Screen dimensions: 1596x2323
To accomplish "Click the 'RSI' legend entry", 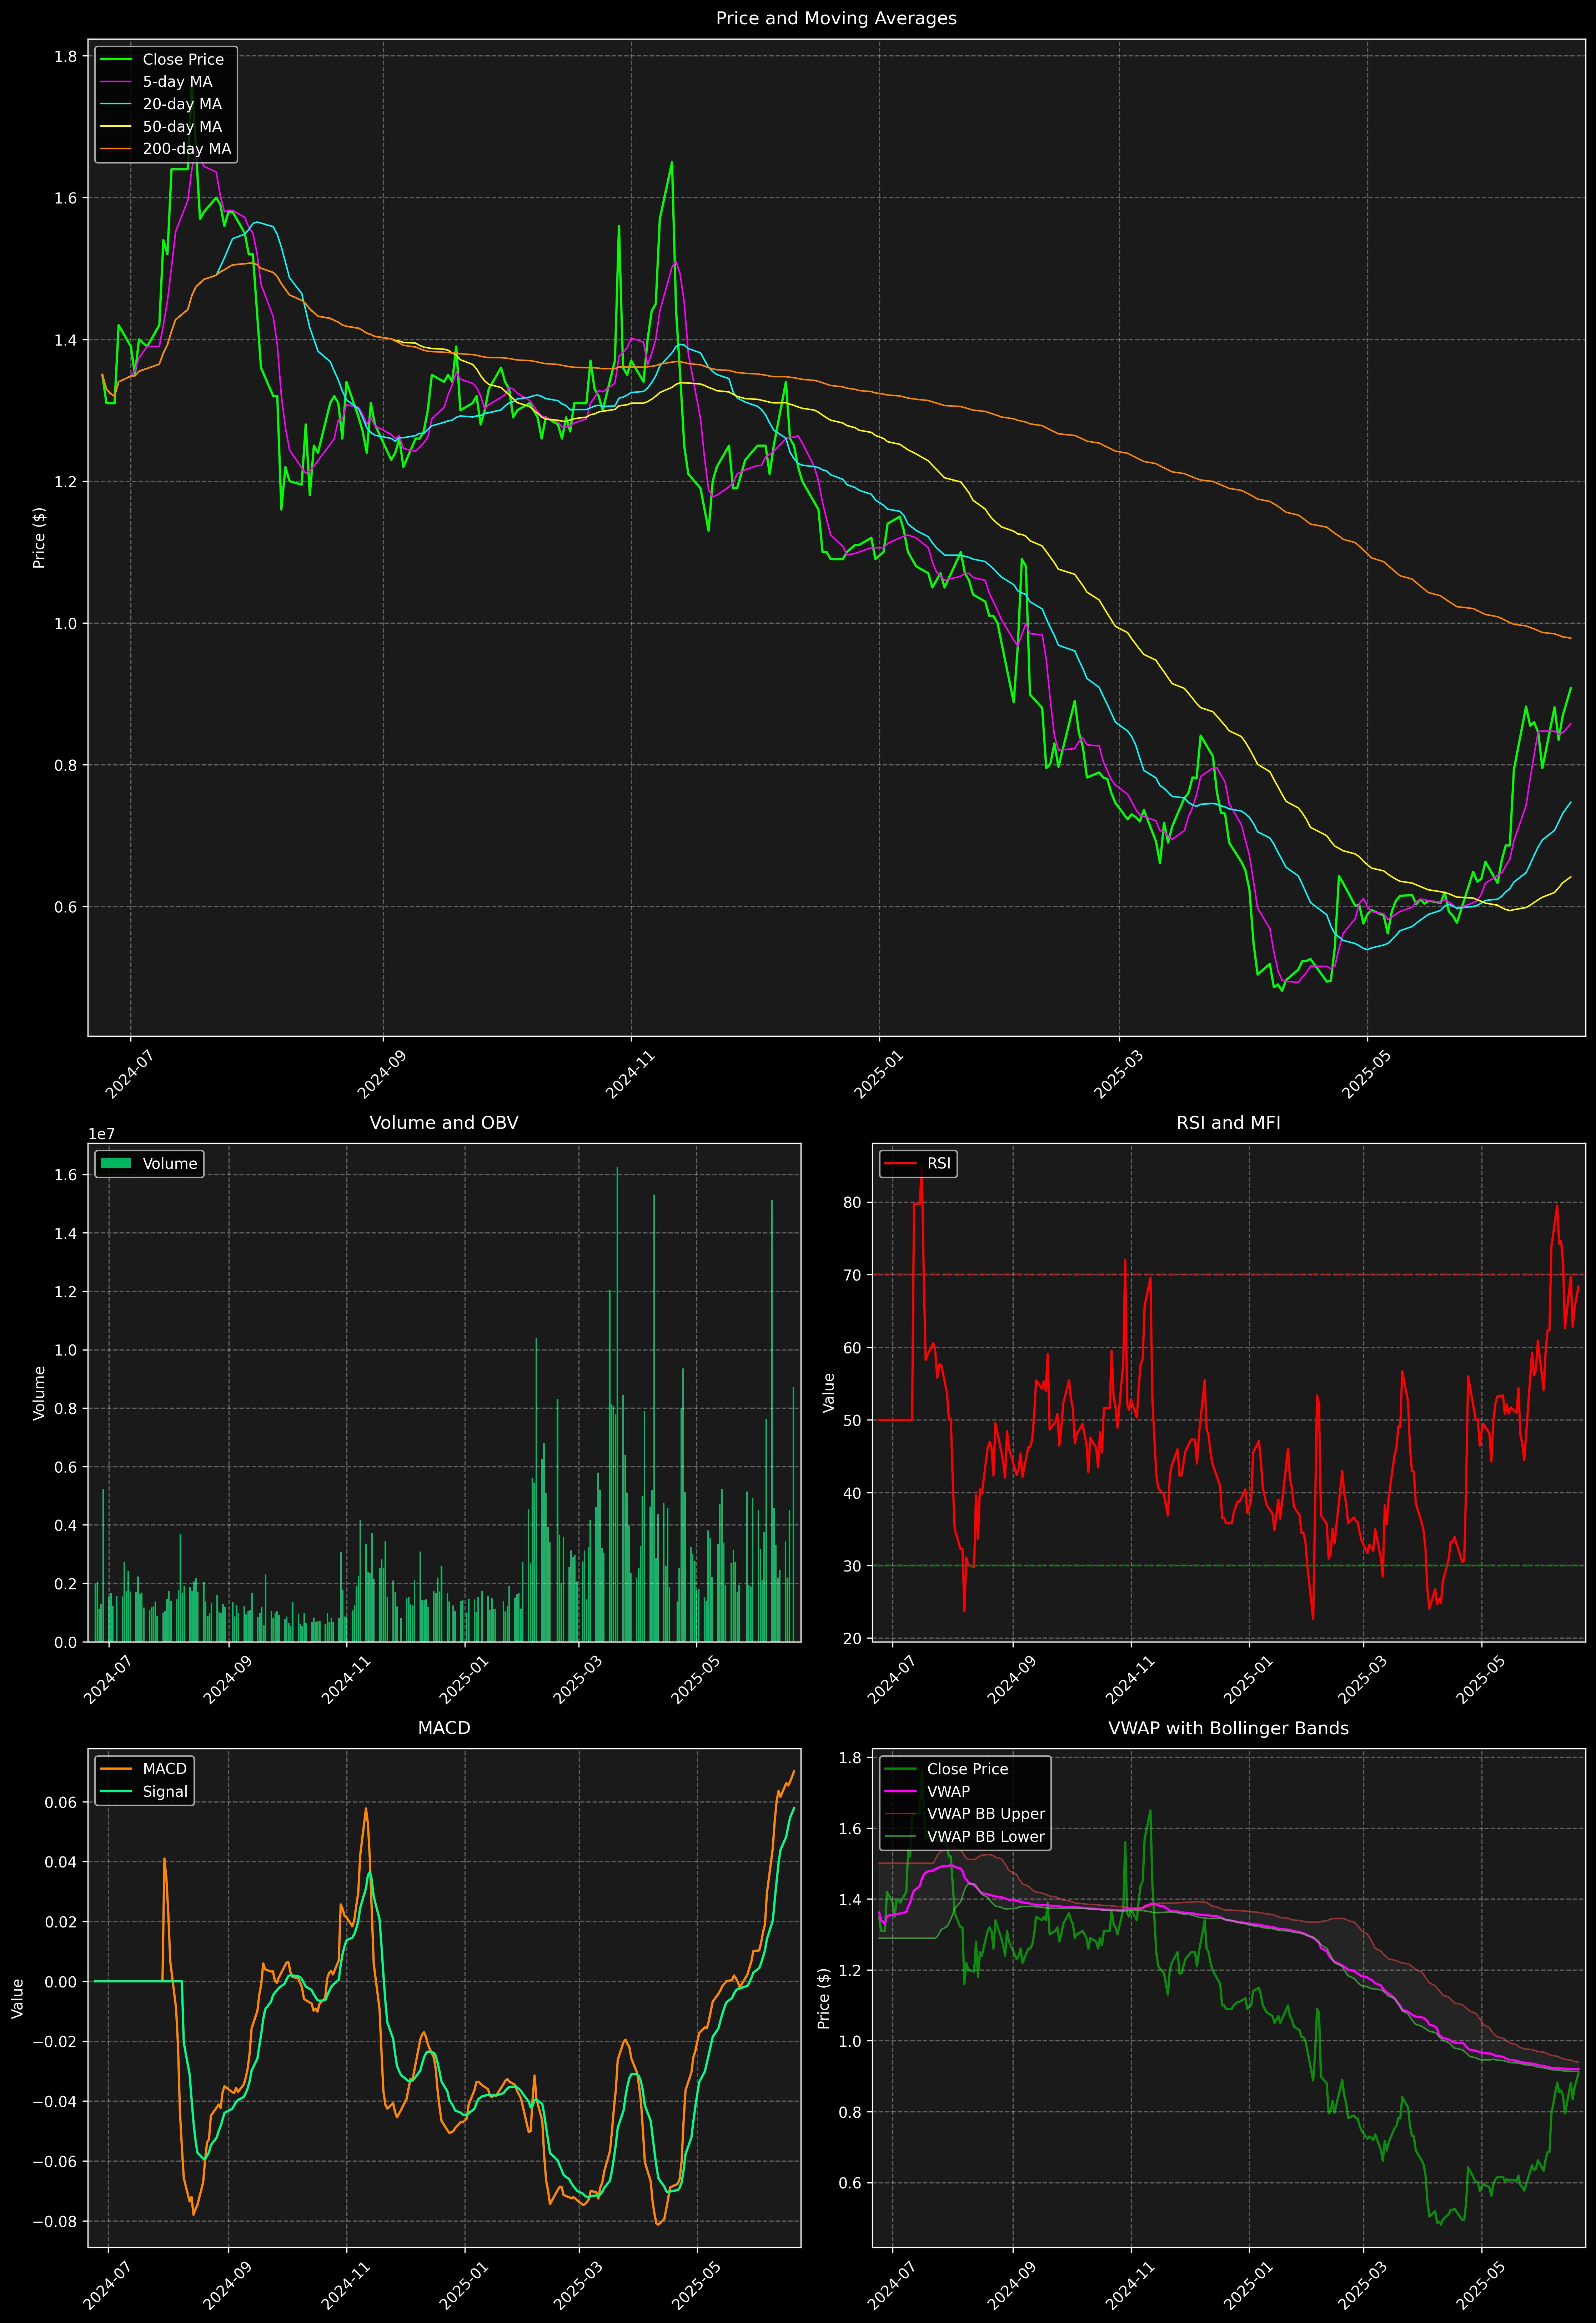I will click(x=918, y=1163).
